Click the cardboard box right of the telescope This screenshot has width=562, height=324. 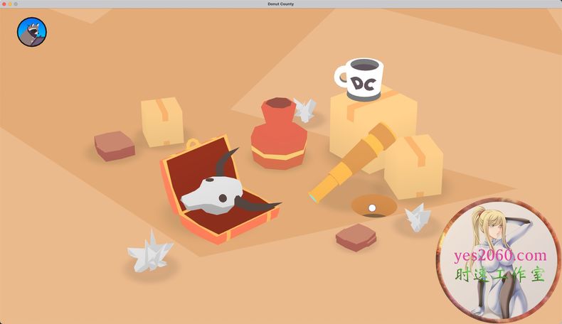coord(415,167)
